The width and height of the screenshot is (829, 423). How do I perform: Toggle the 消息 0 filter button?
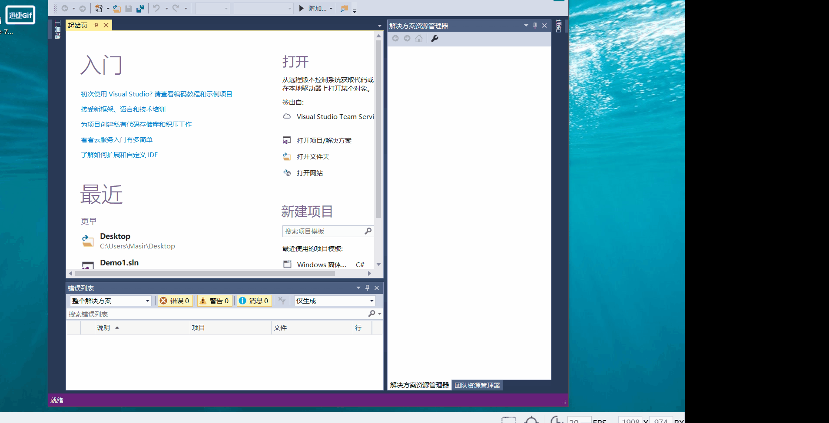[254, 301]
